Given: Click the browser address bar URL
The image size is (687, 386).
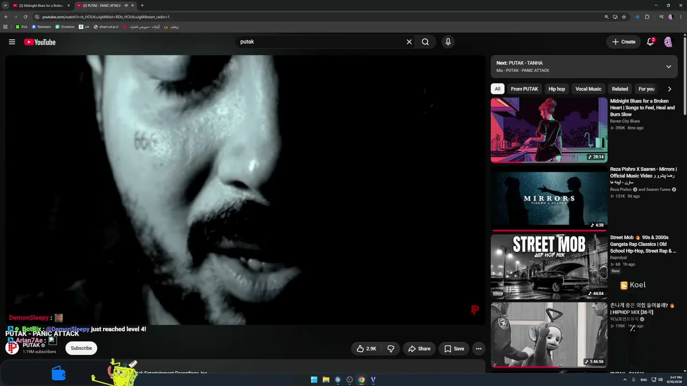Looking at the screenshot, I should (x=106, y=17).
